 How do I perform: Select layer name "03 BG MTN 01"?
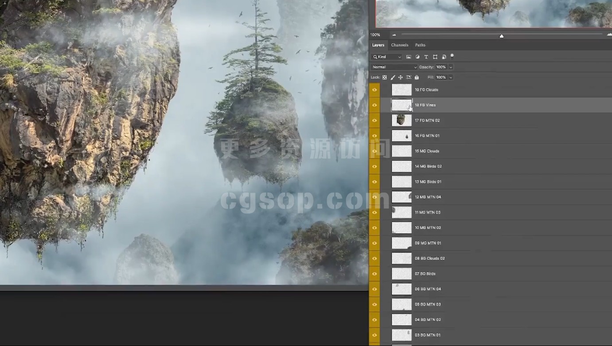(x=428, y=335)
